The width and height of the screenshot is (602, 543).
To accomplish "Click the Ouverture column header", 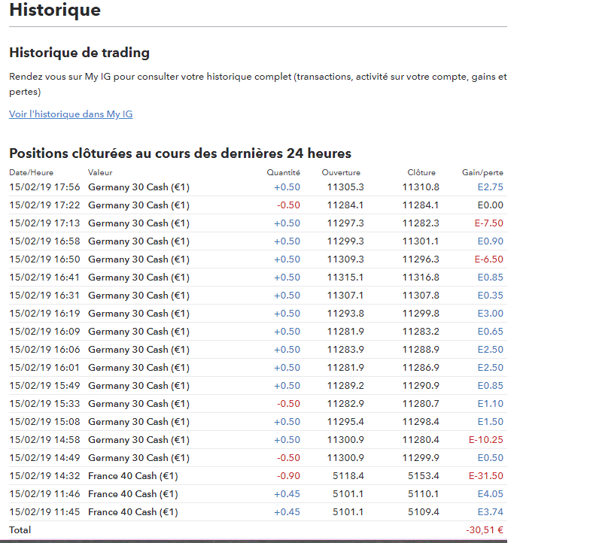I will click(341, 172).
